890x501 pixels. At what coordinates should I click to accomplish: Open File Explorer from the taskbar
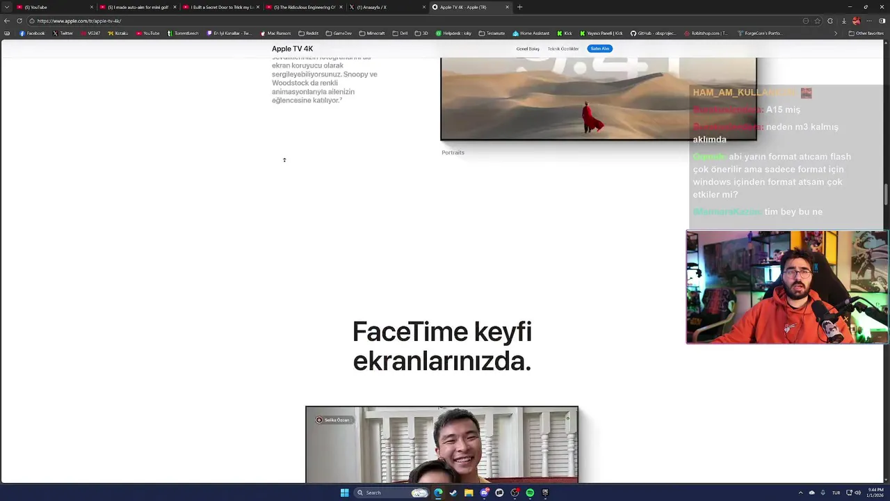[469, 493]
